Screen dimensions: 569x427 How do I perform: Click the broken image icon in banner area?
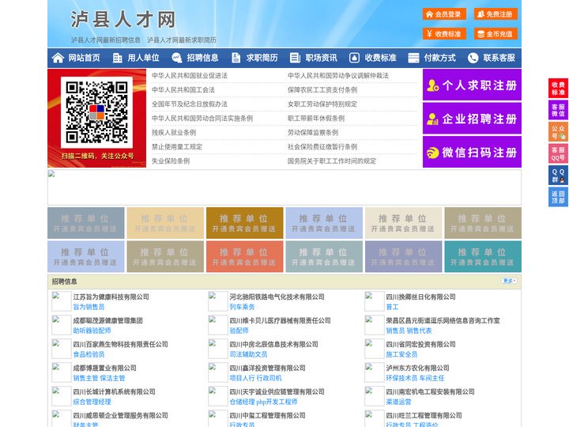click(x=51, y=174)
